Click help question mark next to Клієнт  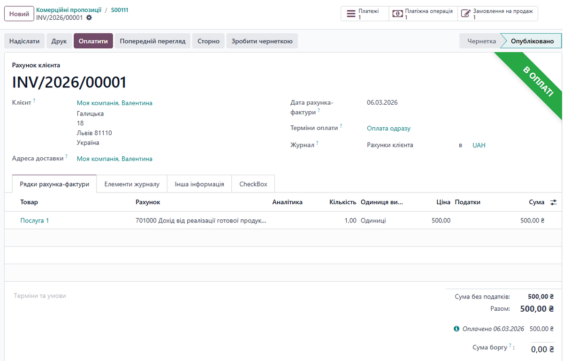click(x=34, y=100)
